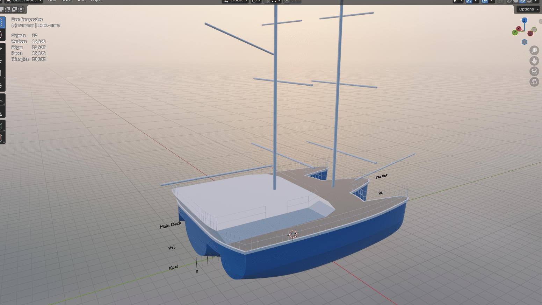Choose the Scale tool
542x305 pixels.
pos(1,73)
